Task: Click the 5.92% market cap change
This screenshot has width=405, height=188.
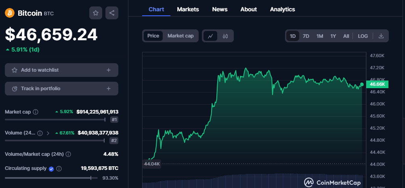Action: click(64, 112)
